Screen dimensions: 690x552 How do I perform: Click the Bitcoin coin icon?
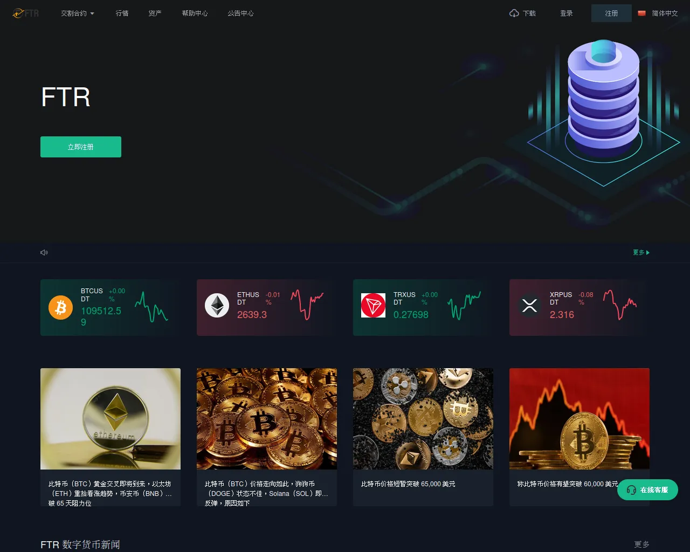(x=60, y=307)
